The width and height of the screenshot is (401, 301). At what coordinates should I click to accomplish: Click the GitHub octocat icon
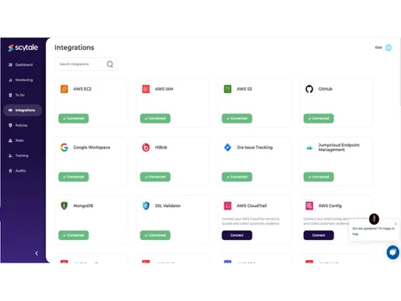[310, 89]
